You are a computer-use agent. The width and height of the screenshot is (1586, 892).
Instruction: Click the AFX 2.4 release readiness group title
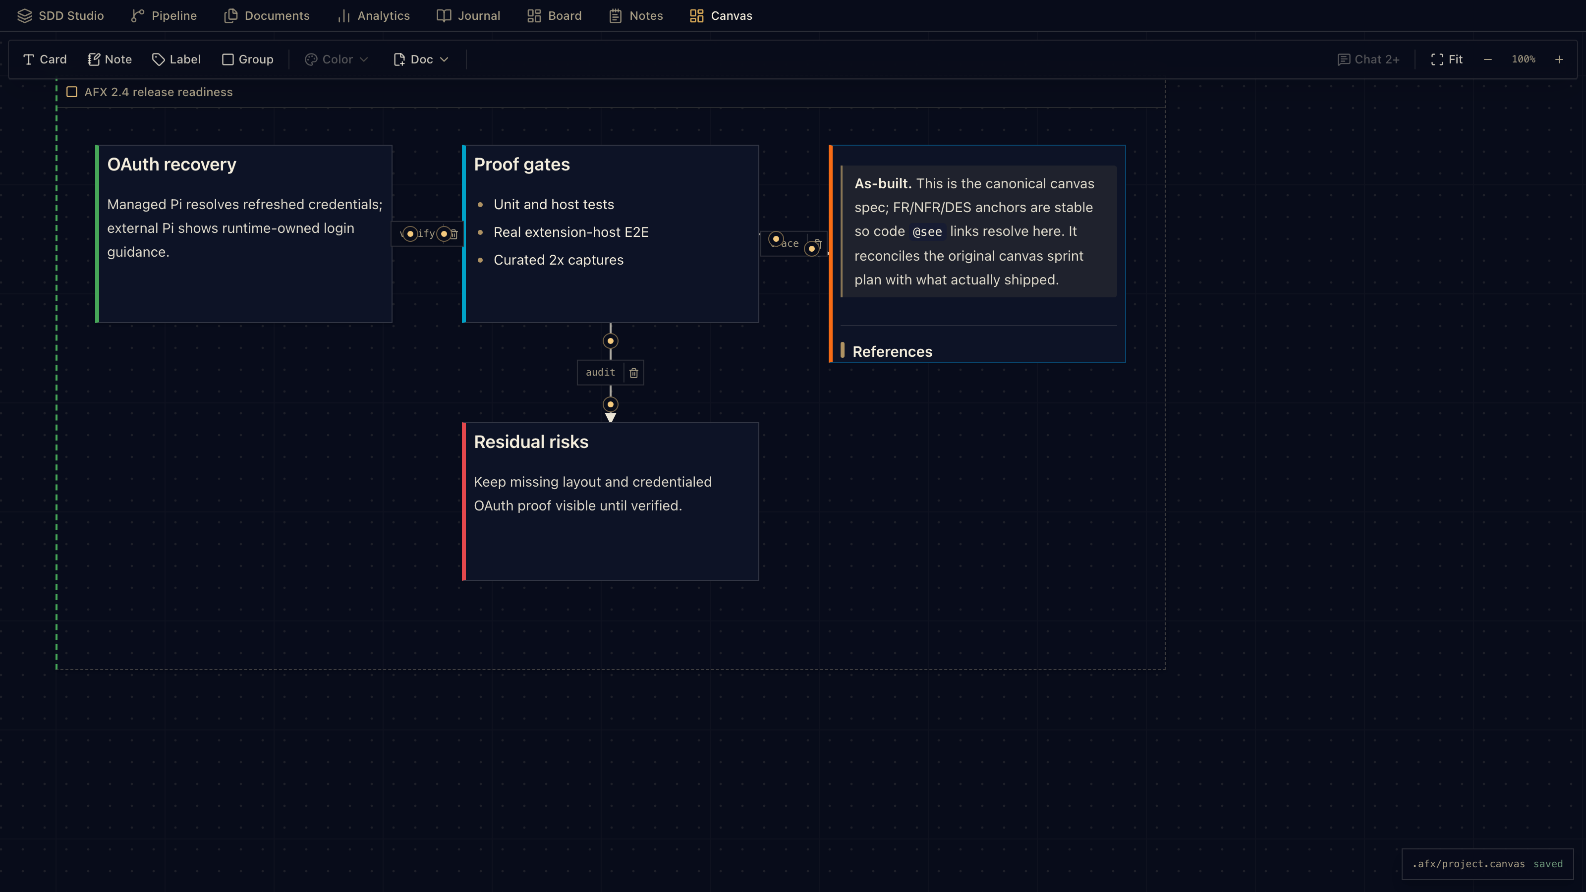coord(158,92)
